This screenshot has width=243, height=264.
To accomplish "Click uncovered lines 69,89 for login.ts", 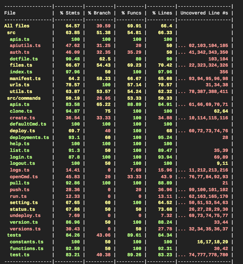I will coord(220,157).
